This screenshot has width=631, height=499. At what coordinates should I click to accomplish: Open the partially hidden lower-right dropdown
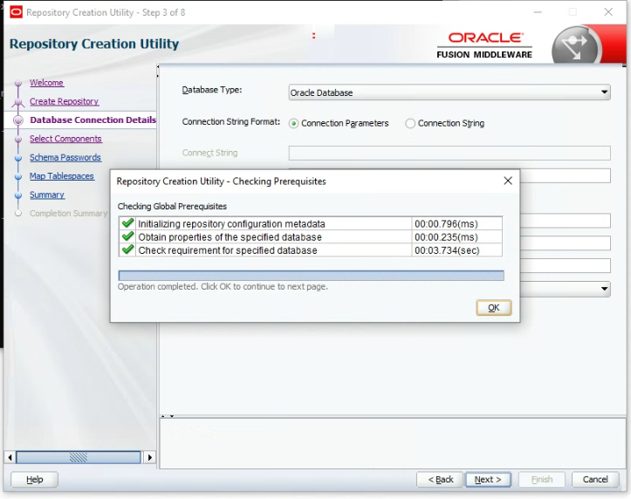[604, 289]
